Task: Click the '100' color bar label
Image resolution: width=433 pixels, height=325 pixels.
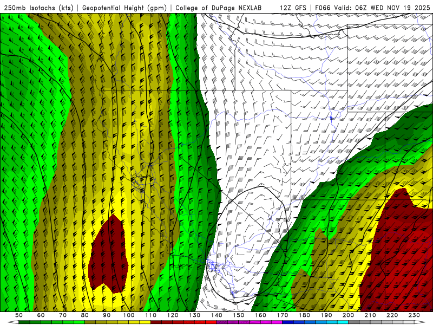Action: click(128, 315)
